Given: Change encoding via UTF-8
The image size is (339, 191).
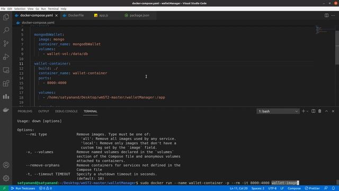Looking at the screenshot, I should point(272,188).
